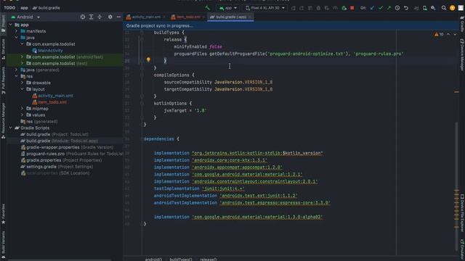Open the app run configuration dropdown

coord(227,8)
